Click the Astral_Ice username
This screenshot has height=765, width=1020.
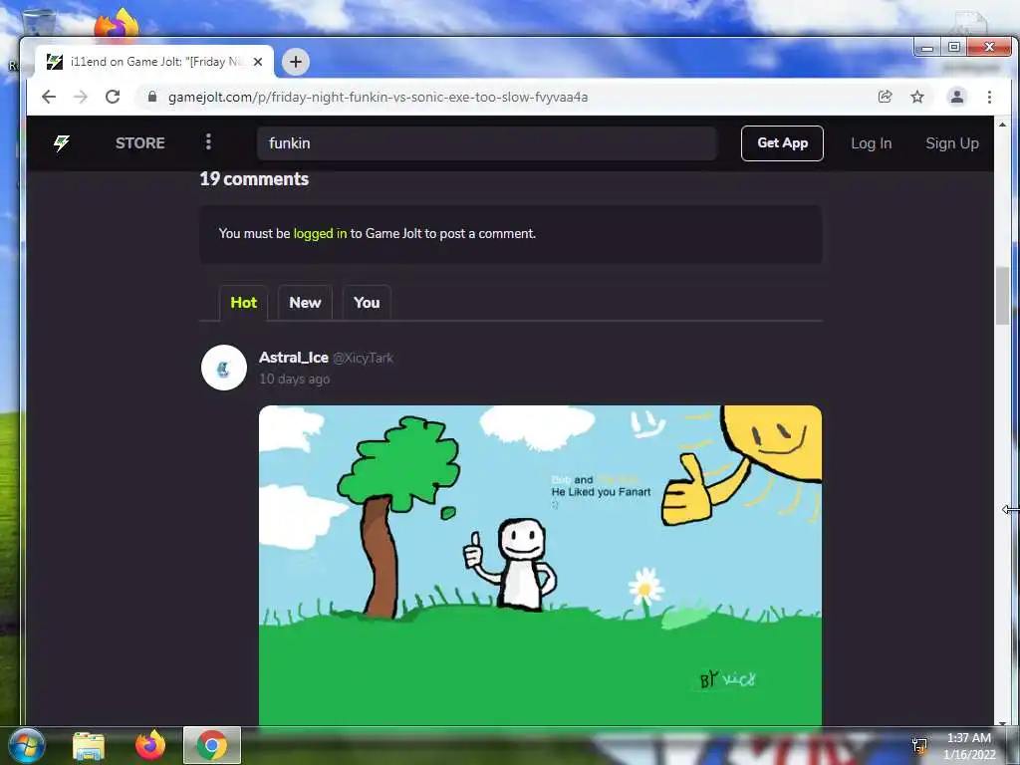pyautogui.click(x=294, y=358)
